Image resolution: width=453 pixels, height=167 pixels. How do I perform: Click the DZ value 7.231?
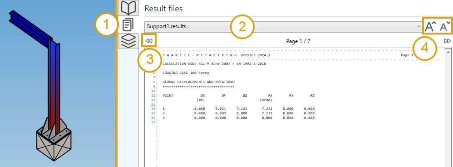click(x=241, y=108)
